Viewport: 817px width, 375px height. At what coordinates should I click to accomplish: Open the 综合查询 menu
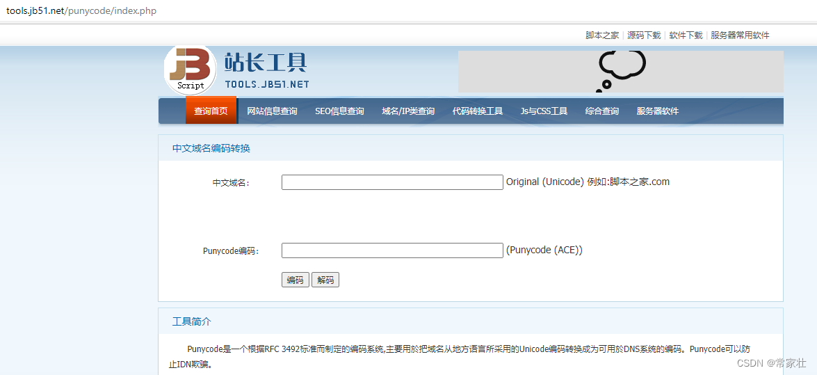602,111
